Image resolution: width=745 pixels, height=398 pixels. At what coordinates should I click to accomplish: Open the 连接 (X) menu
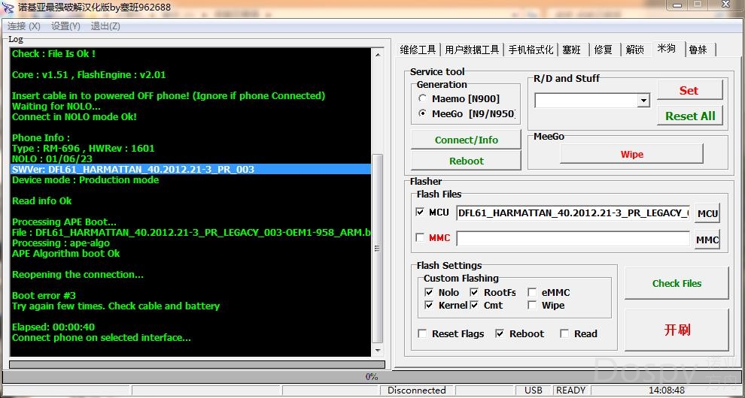tap(24, 26)
